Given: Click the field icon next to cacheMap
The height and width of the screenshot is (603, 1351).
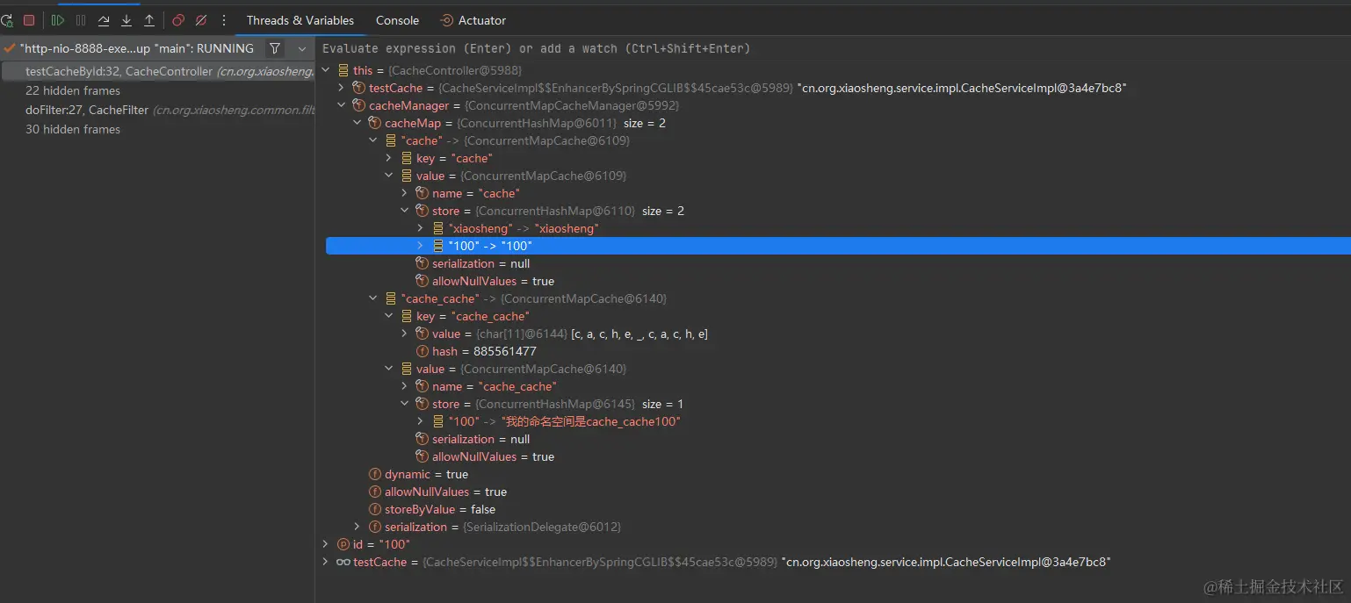Looking at the screenshot, I should (x=374, y=123).
